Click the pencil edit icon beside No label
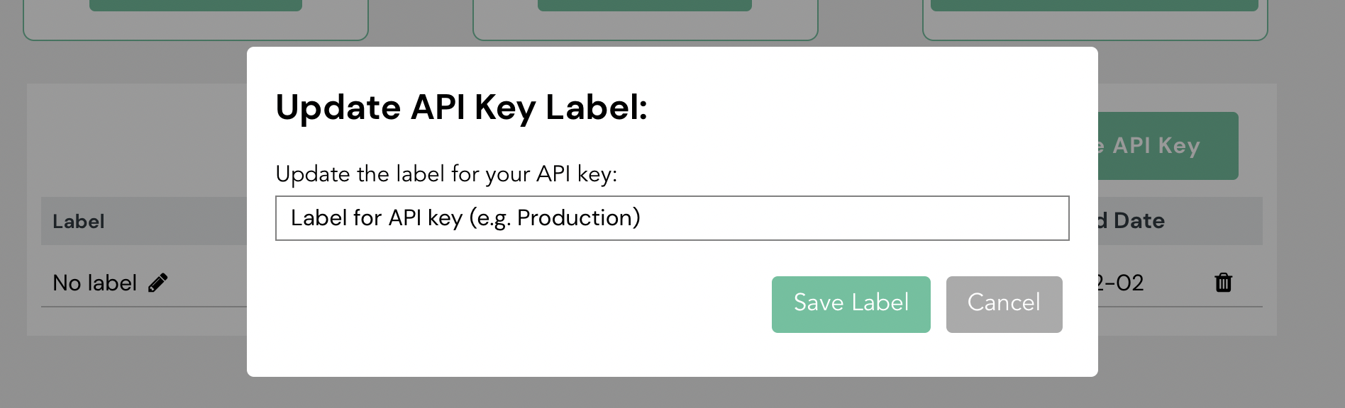Screen dimensions: 1345x408 click(157, 283)
